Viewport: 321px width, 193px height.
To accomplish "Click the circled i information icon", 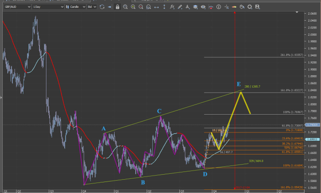I will [x=219, y=7].
